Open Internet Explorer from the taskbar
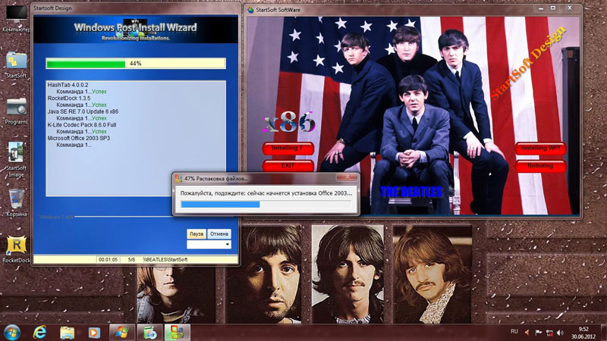This screenshot has width=607, height=341. click(40, 331)
